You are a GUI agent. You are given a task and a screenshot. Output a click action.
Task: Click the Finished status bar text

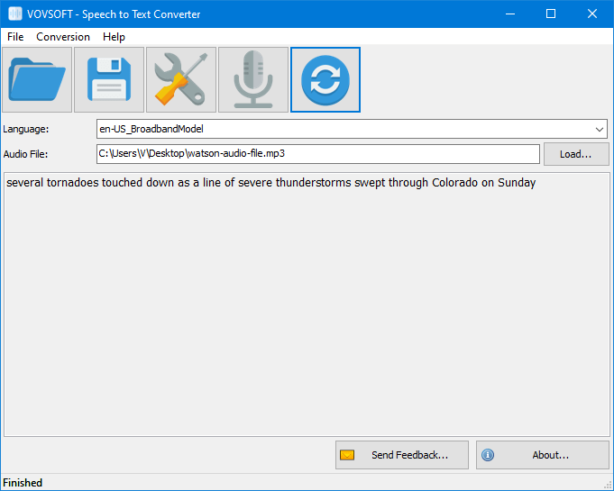(23, 483)
